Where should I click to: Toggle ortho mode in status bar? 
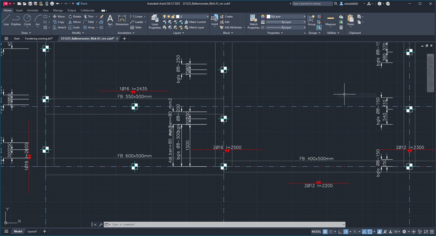340,232
